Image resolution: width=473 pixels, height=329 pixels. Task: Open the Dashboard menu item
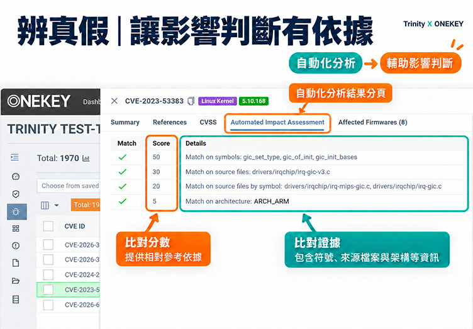(91, 102)
